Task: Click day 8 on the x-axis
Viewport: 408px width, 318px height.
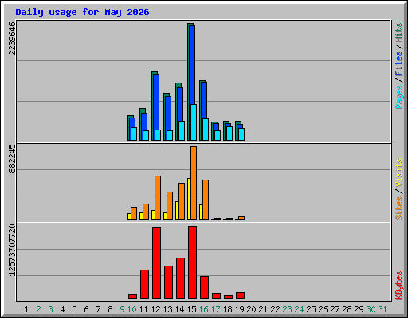Action: (110, 309)
